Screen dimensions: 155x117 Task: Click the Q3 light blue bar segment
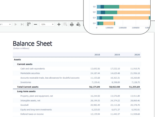click(98, 18)
